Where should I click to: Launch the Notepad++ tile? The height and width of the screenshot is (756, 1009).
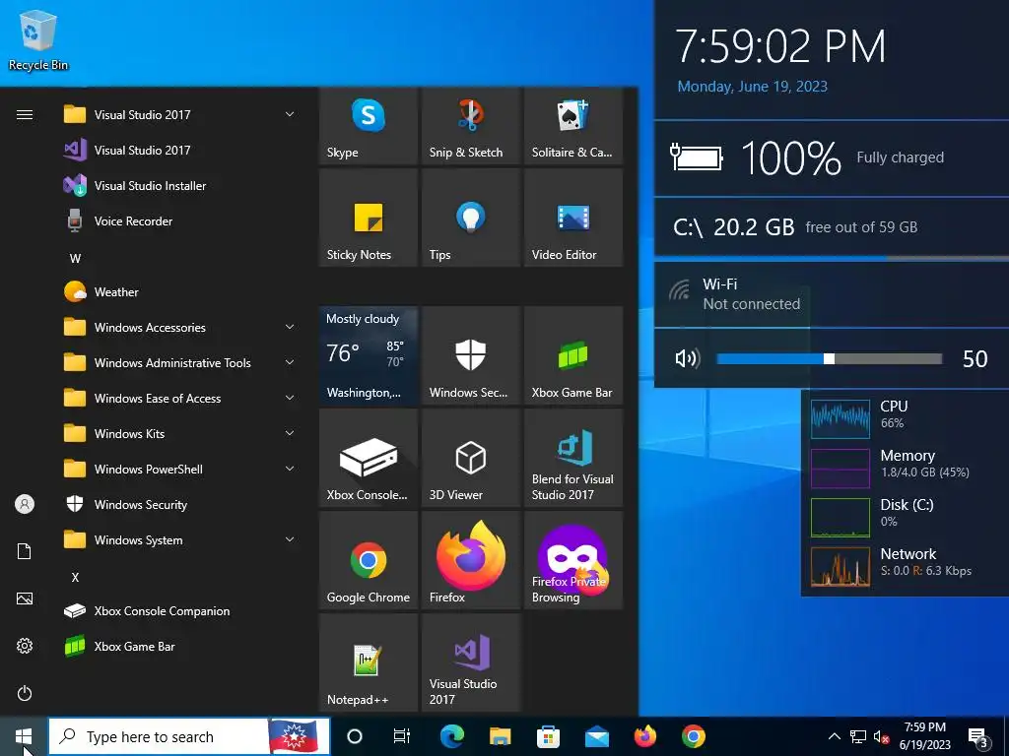[369, 662]
